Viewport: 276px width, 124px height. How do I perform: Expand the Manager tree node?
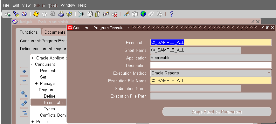pos(37,84)
